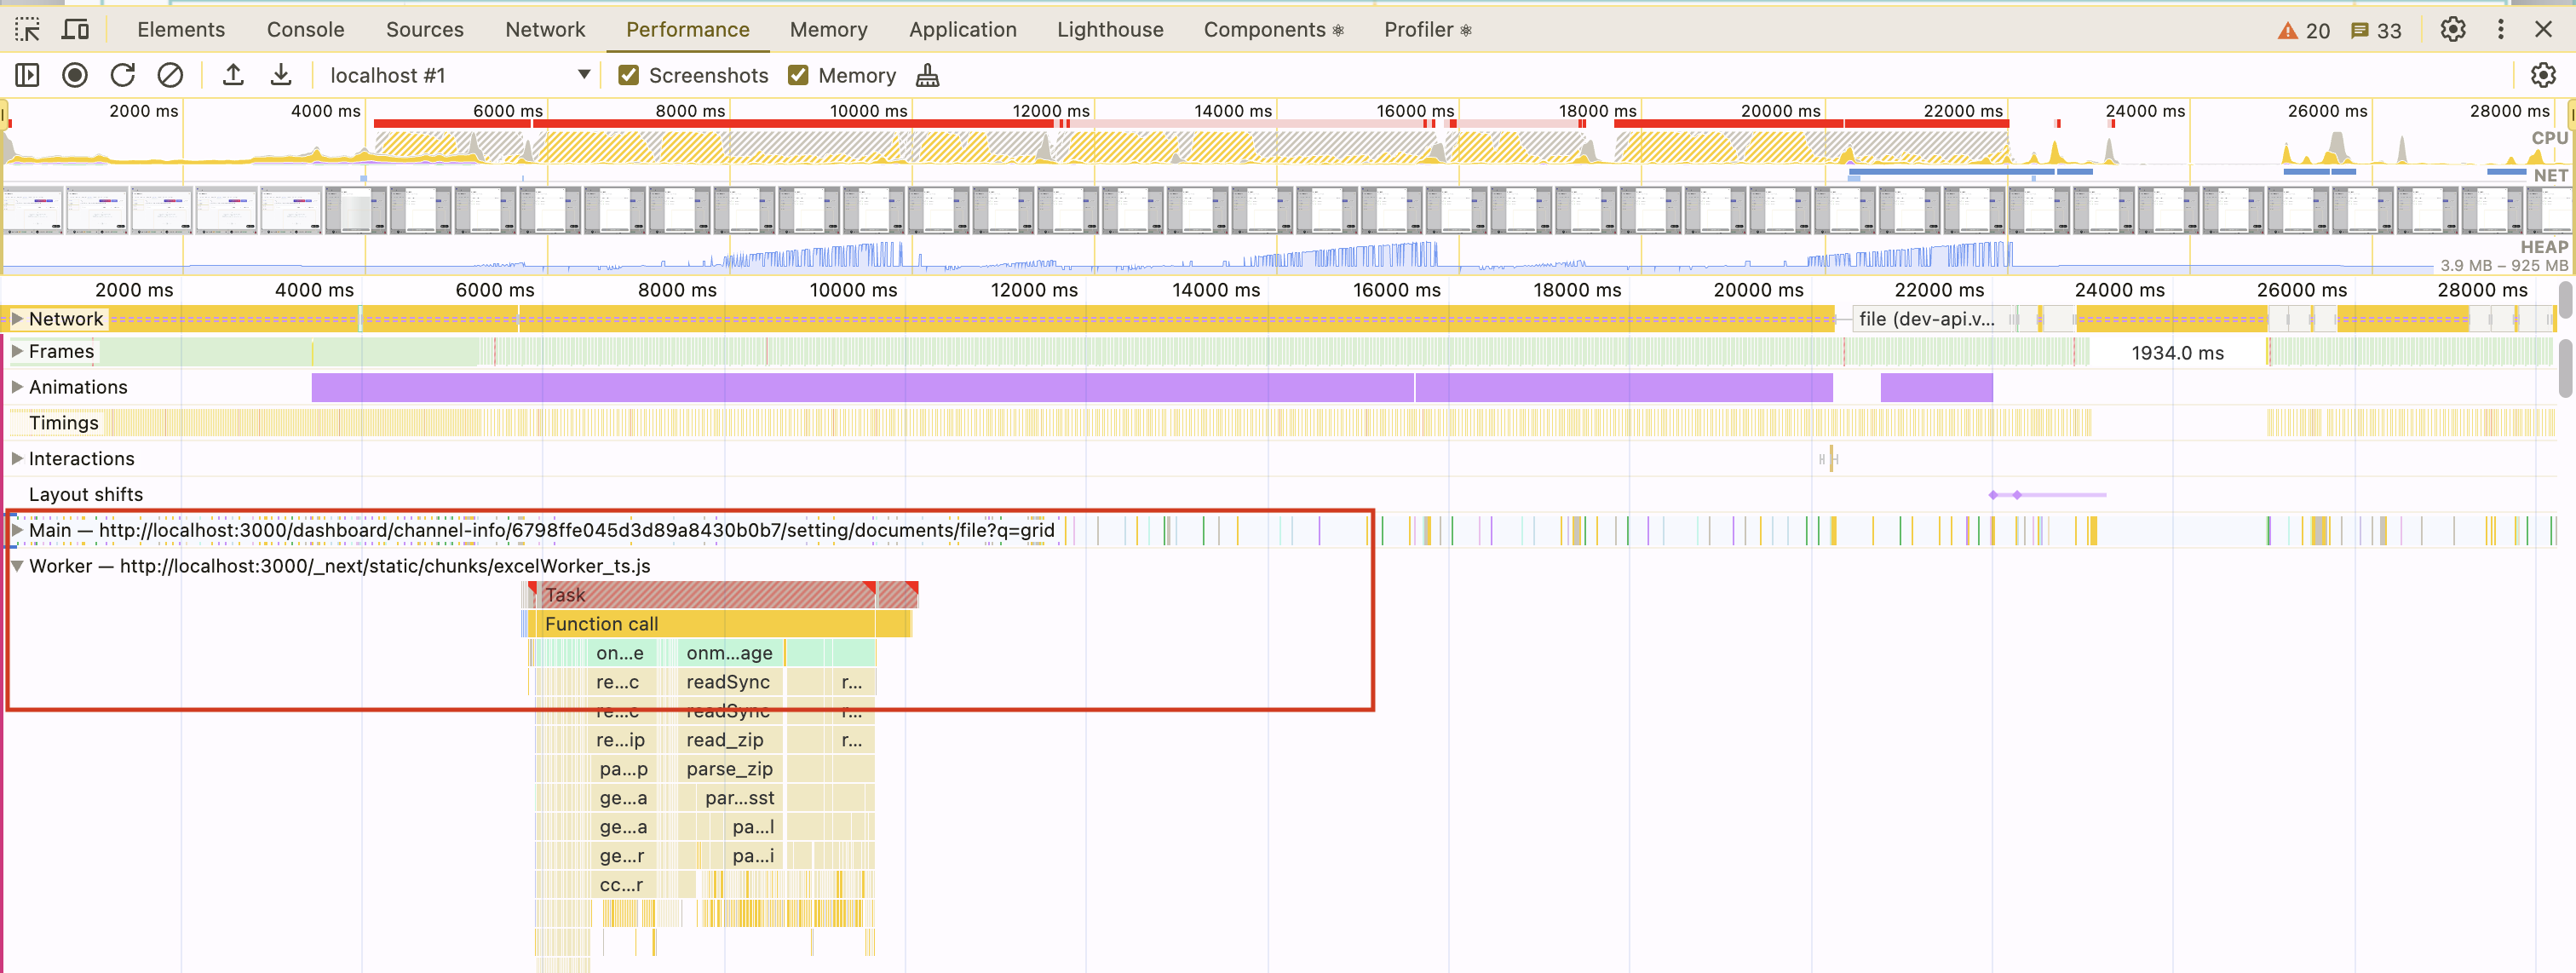Screen dimensions: 2576x973
Task: Click the HEAP memory range label
Action: (x=2503, y=265)
